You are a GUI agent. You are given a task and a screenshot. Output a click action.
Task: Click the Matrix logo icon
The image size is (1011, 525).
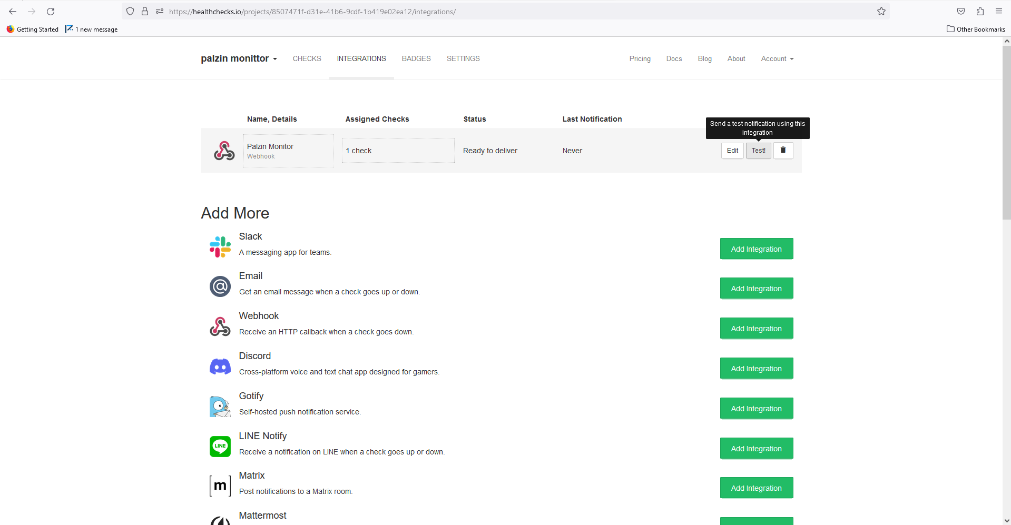tap(220, 486)
